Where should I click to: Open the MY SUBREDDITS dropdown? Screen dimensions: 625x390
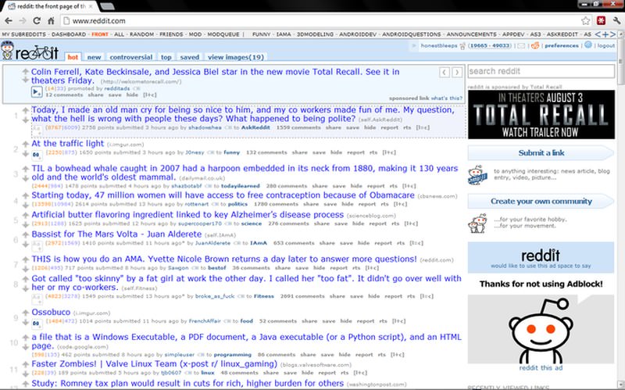[x=23, y=34]
